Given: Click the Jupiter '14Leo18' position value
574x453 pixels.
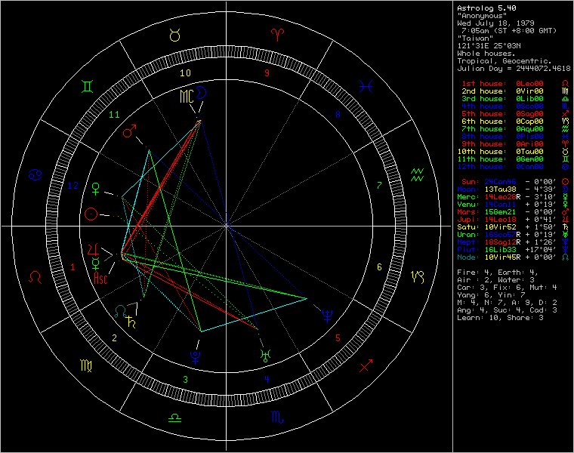Looking at the screenshot, I should pos(501,220).
